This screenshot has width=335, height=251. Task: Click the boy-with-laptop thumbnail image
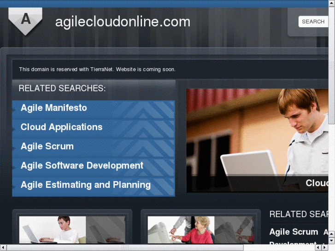click(53, 230)
